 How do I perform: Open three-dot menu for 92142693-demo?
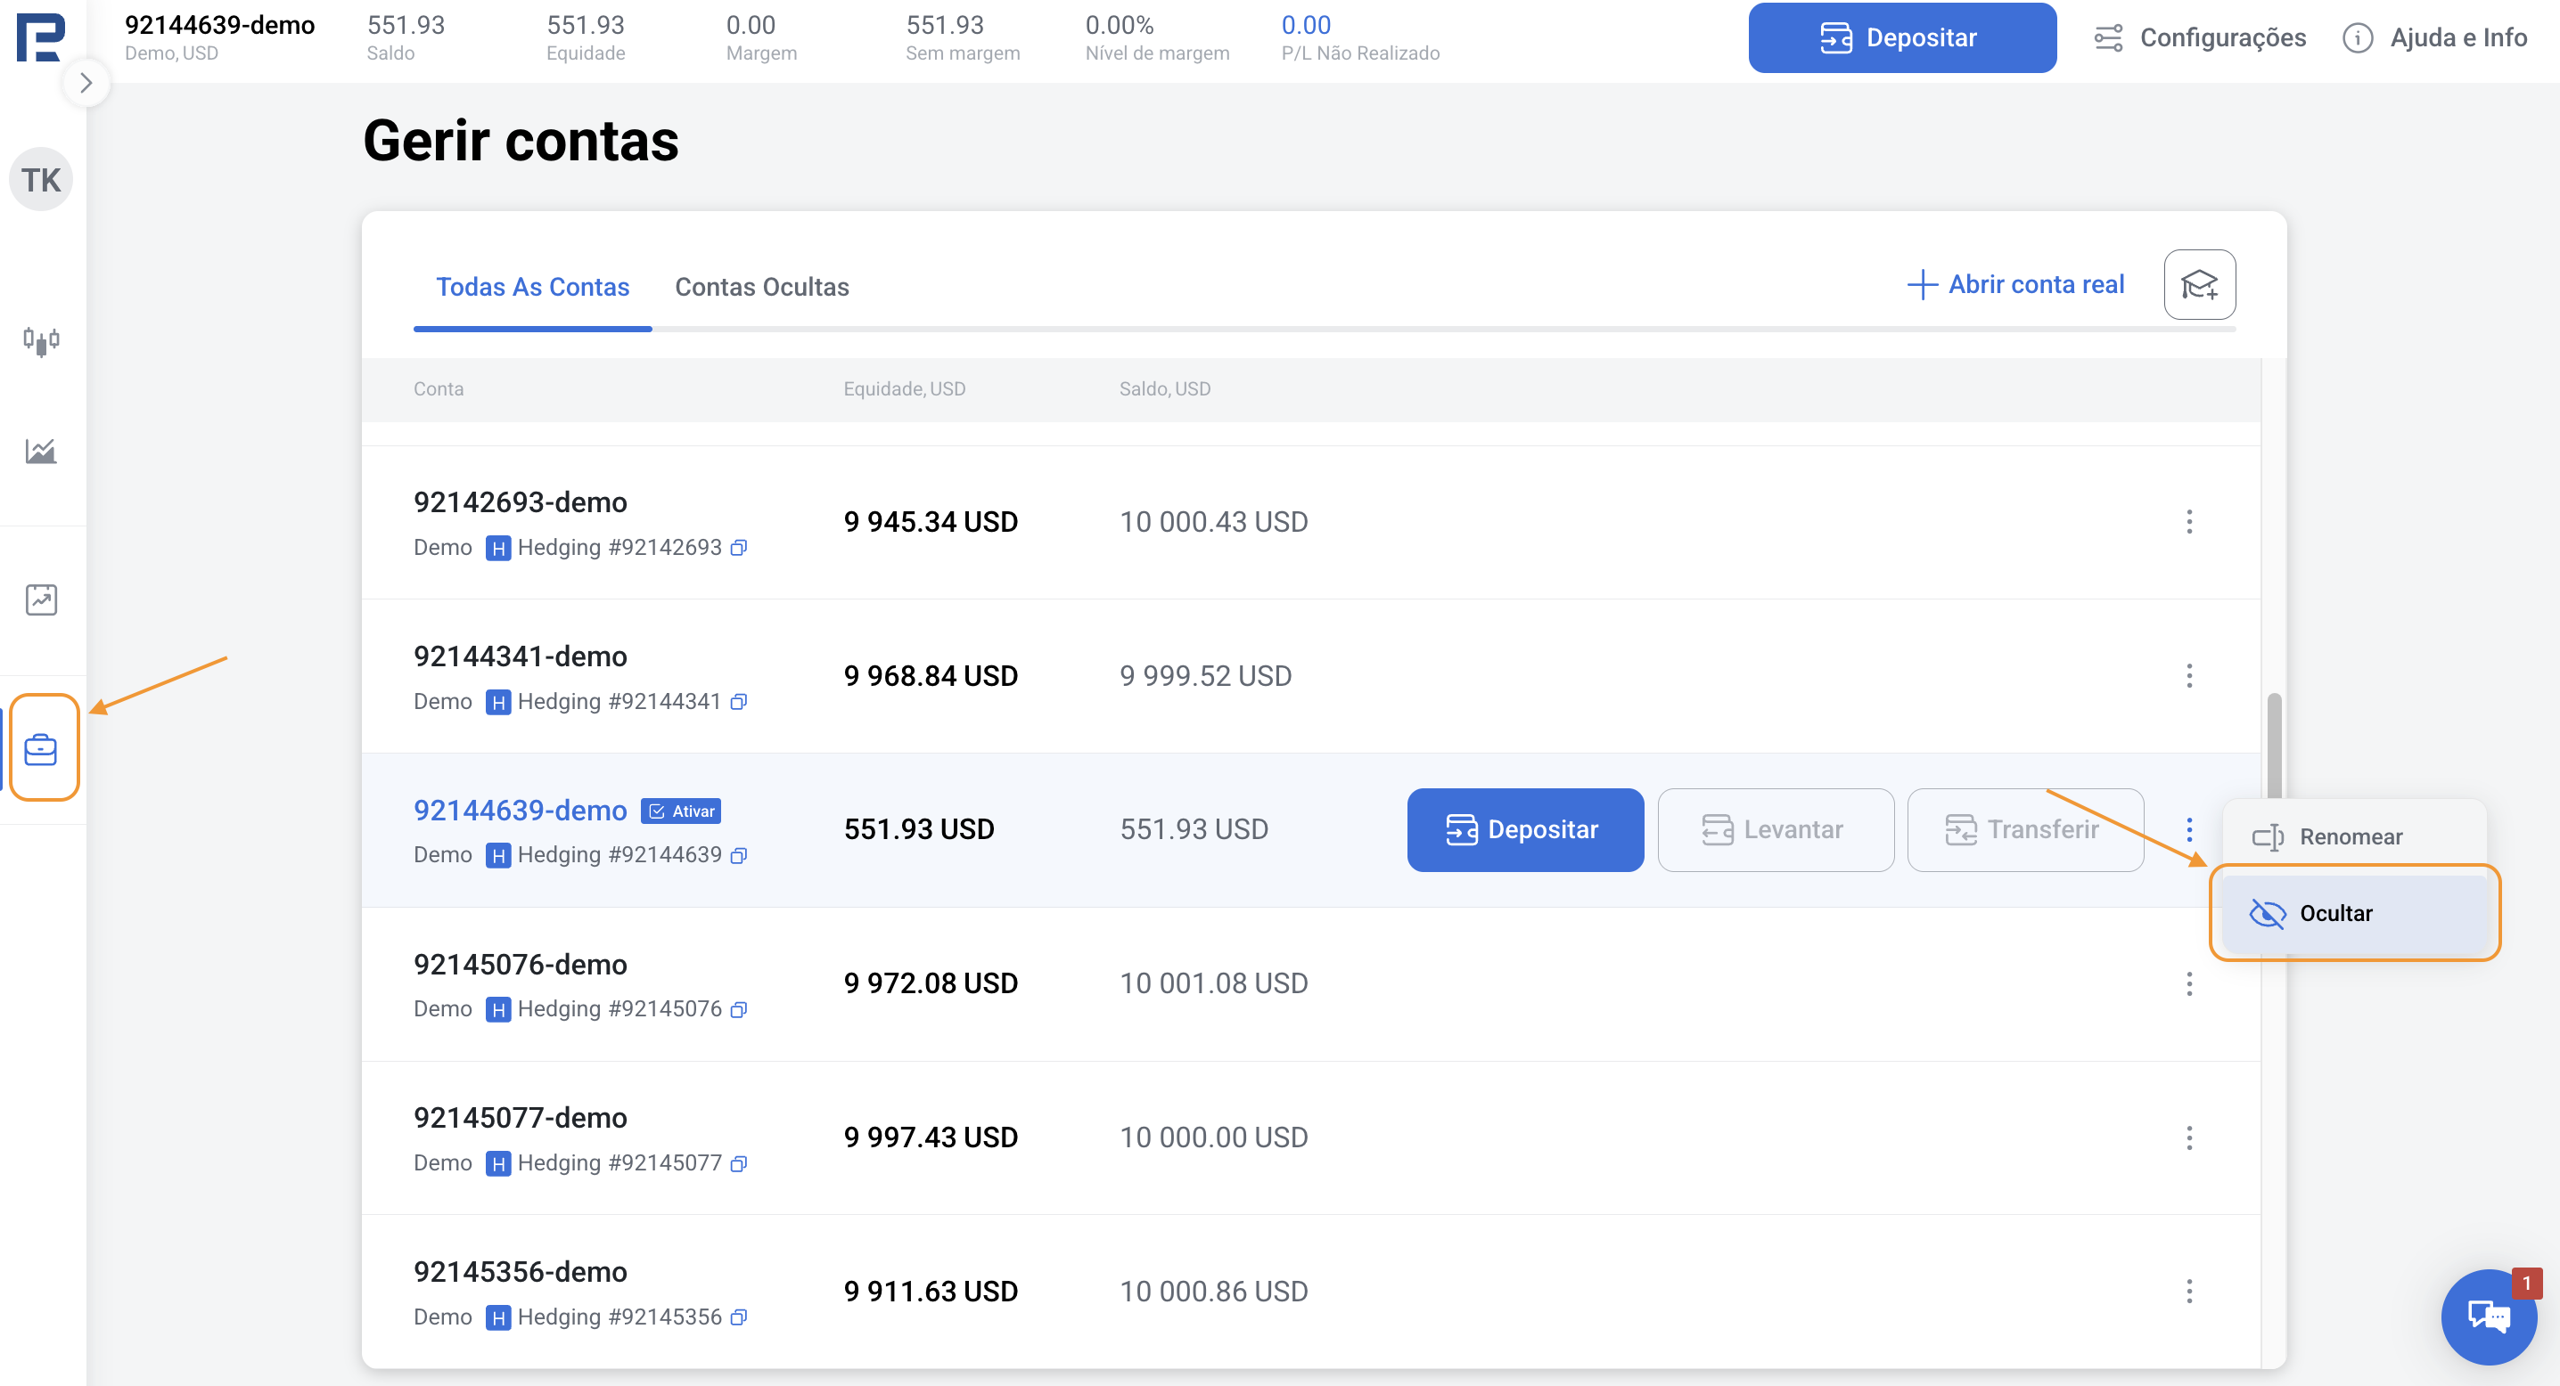click(2188, 522)
